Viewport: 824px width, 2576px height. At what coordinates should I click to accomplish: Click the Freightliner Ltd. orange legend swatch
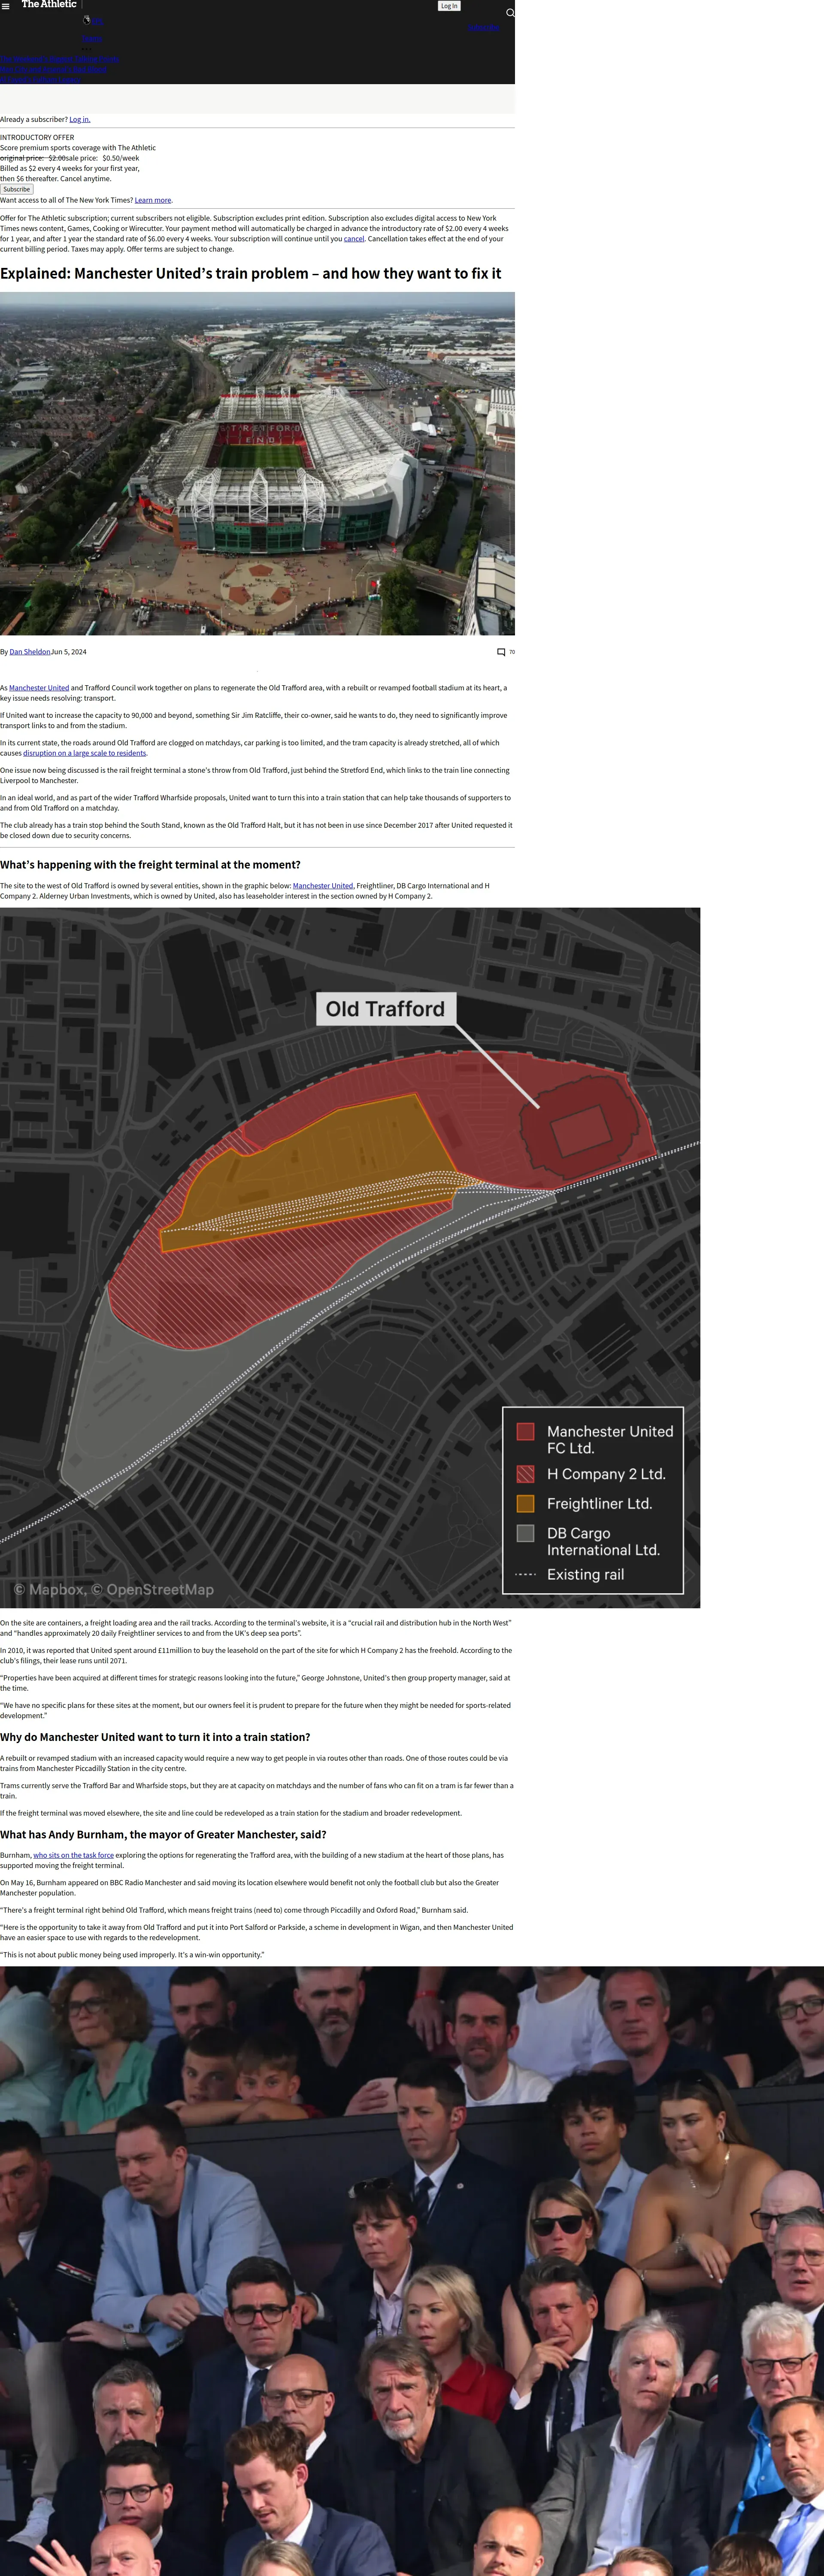(x=525, y=1503)
